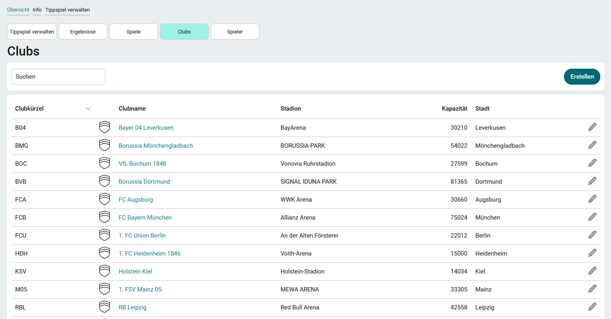The image size is (611, 319).
Task: Click the crest icon for FC Augsburg
Action: point(105,199)
